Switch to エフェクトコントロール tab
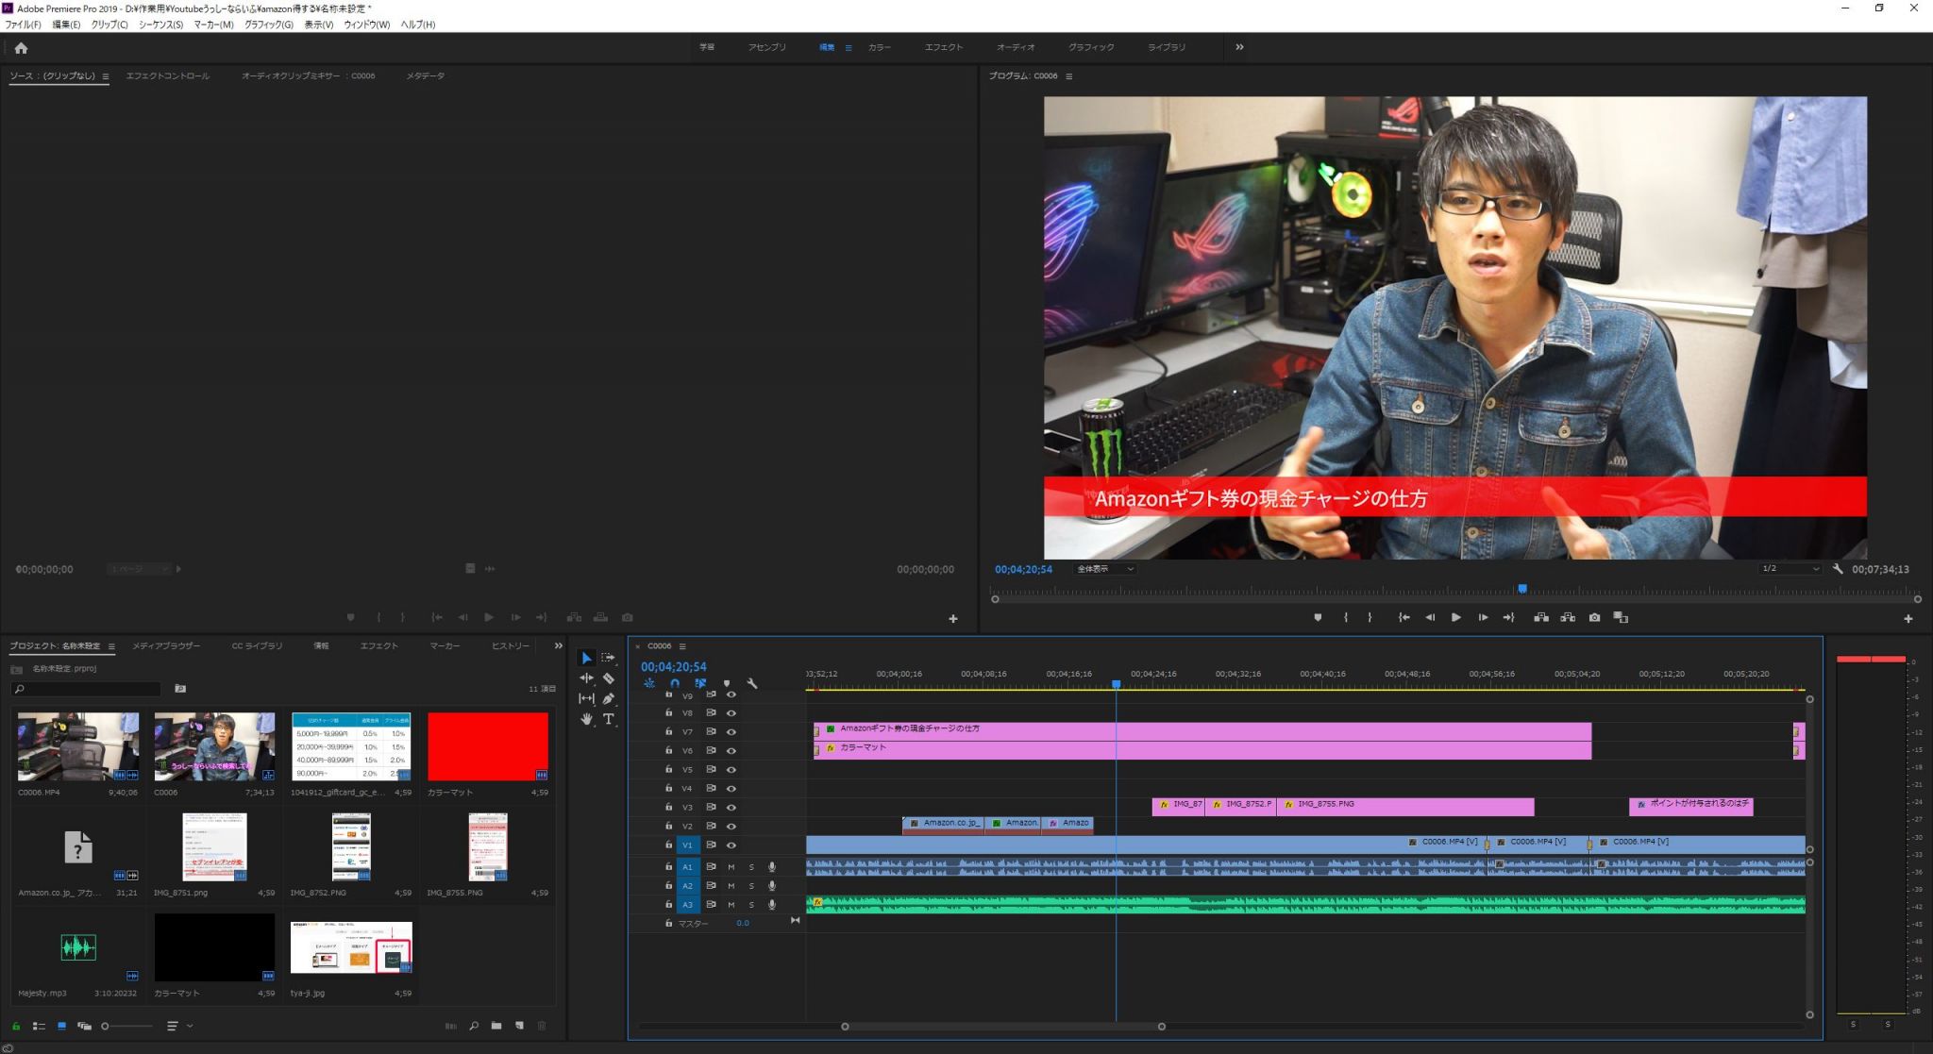 [x=168, y=76]
